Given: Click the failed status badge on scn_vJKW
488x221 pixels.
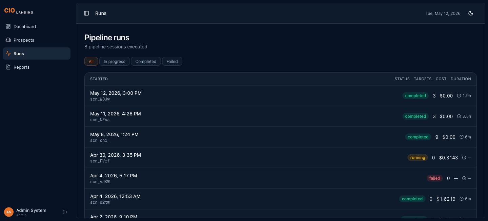Looking at the screenshot, I should click(434, 178).
